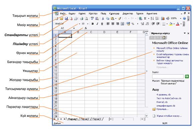Select row header 13
Image resolution: width=196 pixels, height=130 pixels.
point(56,78)
